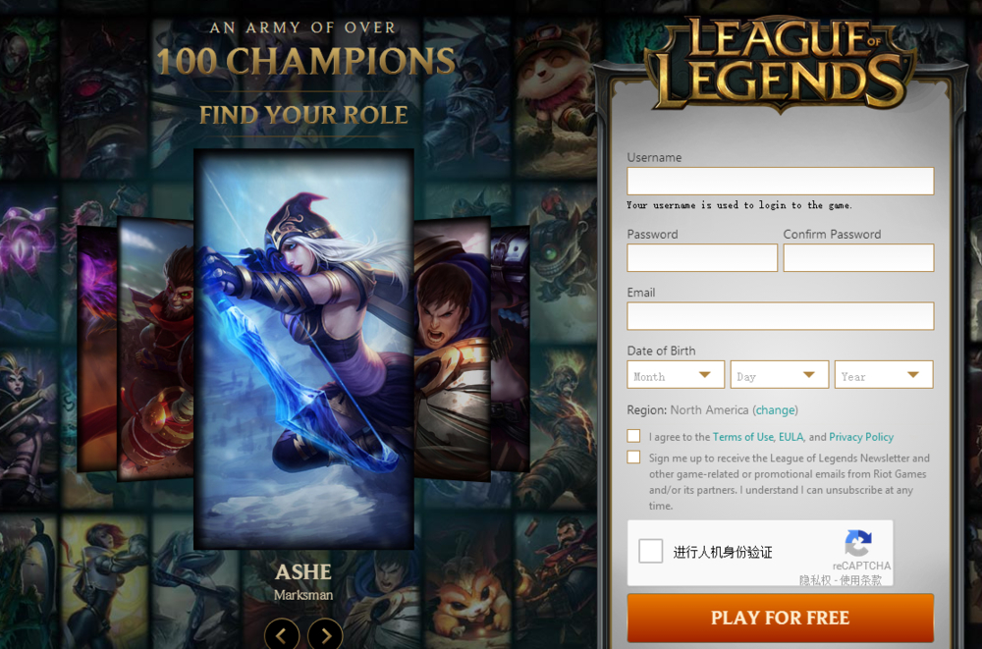
Task: Expand the Year dropdown
Action: 884,375
